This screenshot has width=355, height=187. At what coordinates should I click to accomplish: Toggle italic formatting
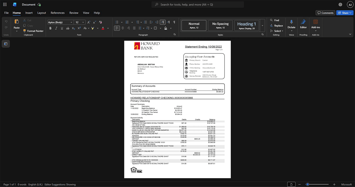coord(56,28)
